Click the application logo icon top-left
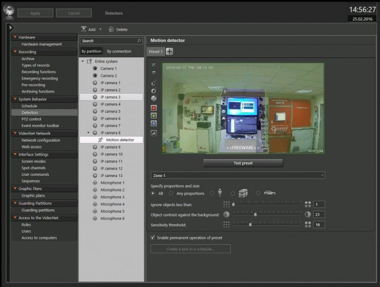380x287 pixels. pyautogui.click(x=9, y=11)
